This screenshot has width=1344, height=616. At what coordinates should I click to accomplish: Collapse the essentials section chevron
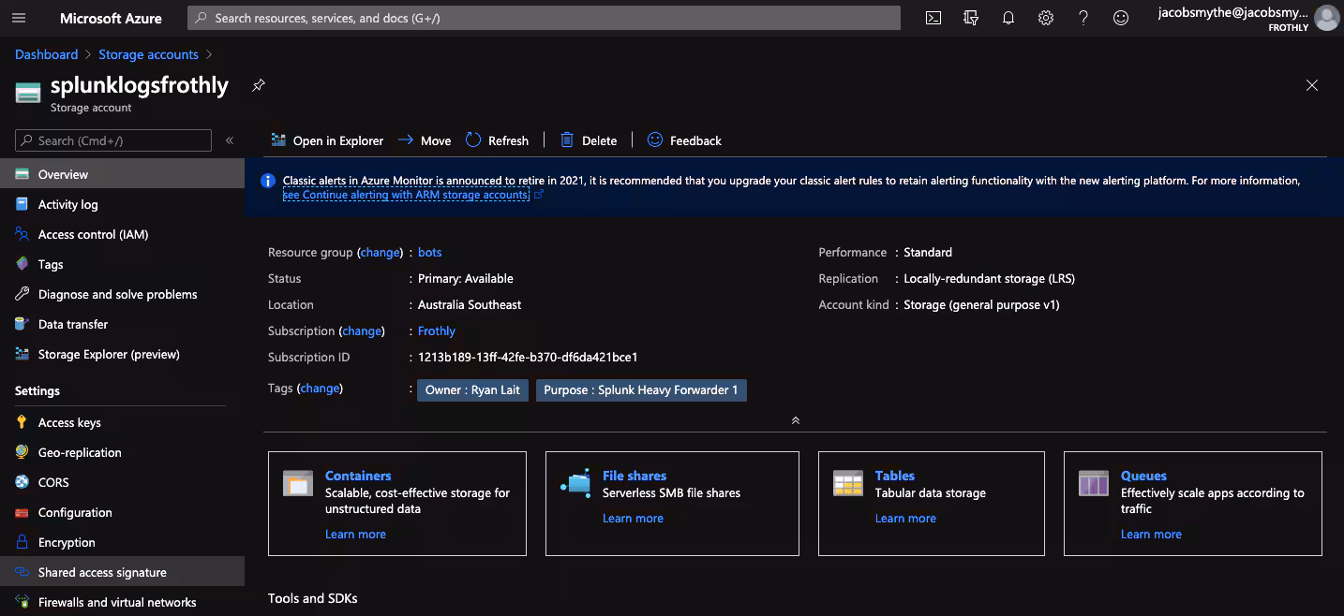(795, 420)
